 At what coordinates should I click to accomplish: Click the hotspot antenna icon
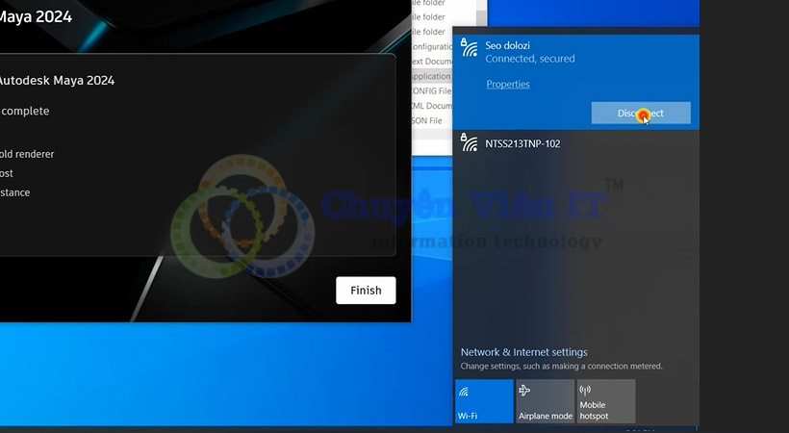(586, 392)
